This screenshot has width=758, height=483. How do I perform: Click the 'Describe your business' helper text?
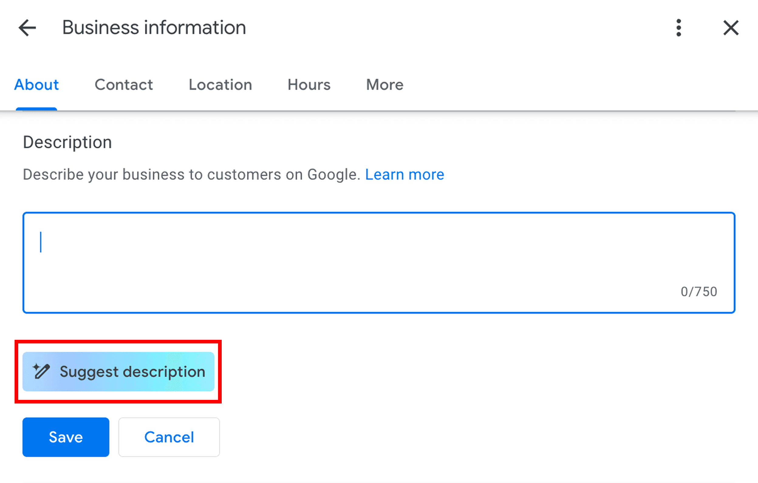pos(191,174)
